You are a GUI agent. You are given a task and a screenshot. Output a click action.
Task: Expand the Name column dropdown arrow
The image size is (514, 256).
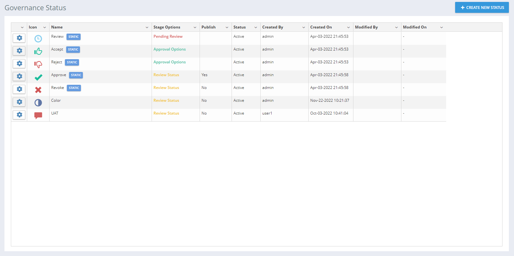click(x=147, y=28)
